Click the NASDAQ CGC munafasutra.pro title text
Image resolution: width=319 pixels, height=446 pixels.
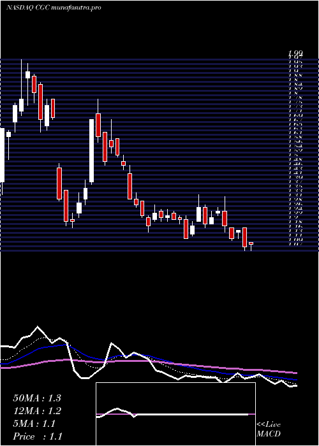[x=53, y=8]
